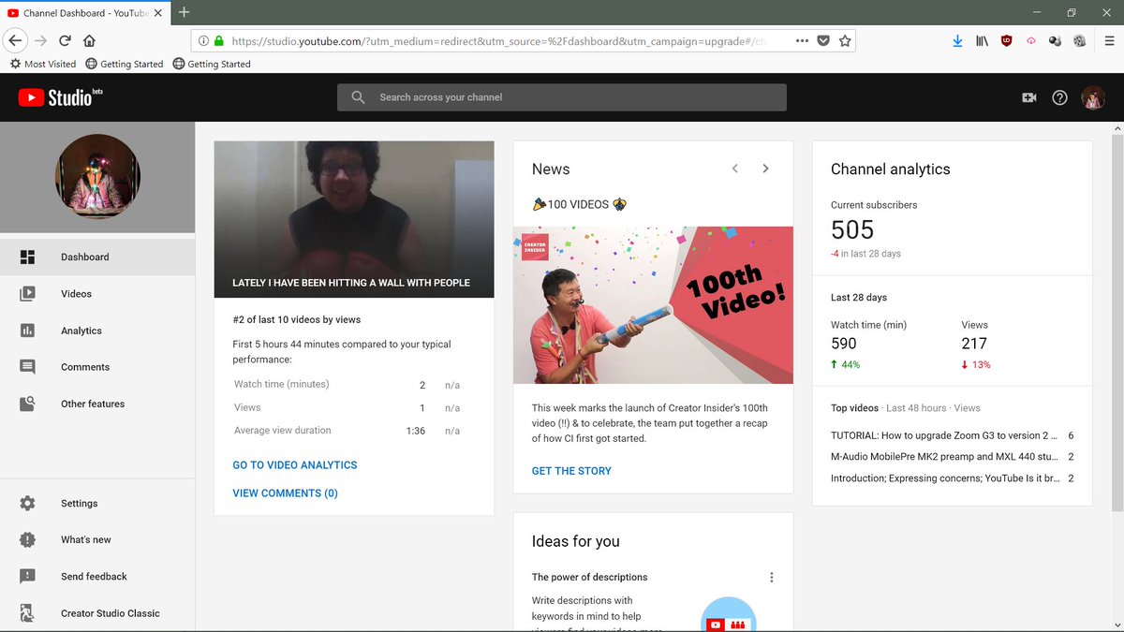Reload the page with refresh icon
Image resolution: width=1124 pixels, height=632 pixels.
(x=65, y=40)
